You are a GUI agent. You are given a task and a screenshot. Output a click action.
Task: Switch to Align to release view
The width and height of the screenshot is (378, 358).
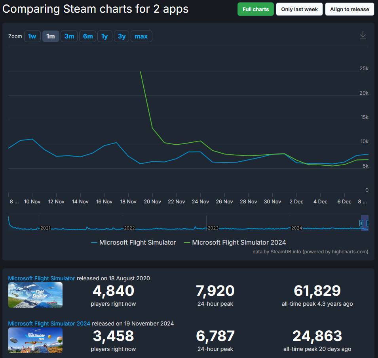pos(350,9)
